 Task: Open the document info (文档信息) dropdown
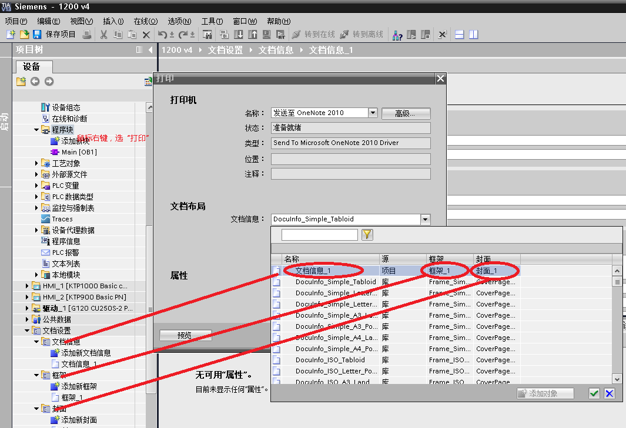[425, 219]
